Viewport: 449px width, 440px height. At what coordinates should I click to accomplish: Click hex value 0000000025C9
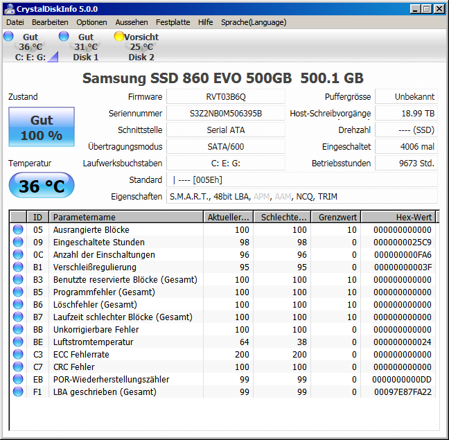tap(403, 243)
